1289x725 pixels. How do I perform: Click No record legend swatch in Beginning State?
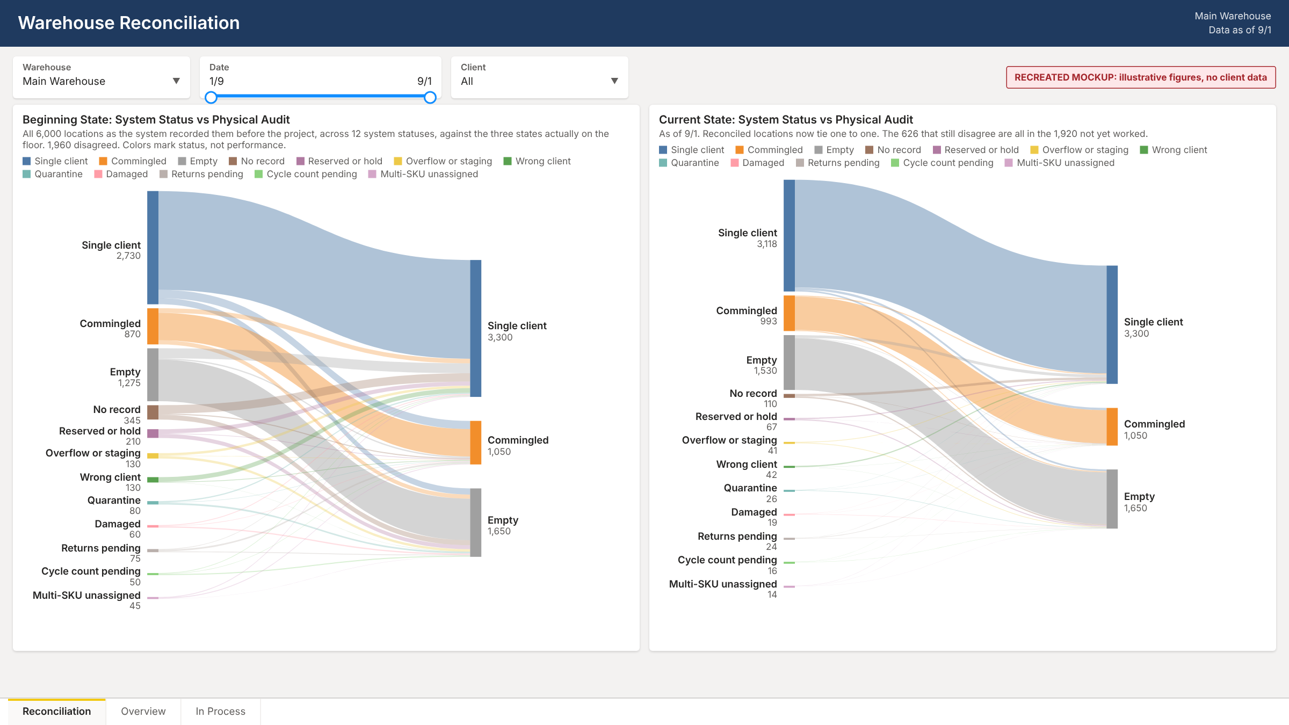tap(233, 161)
